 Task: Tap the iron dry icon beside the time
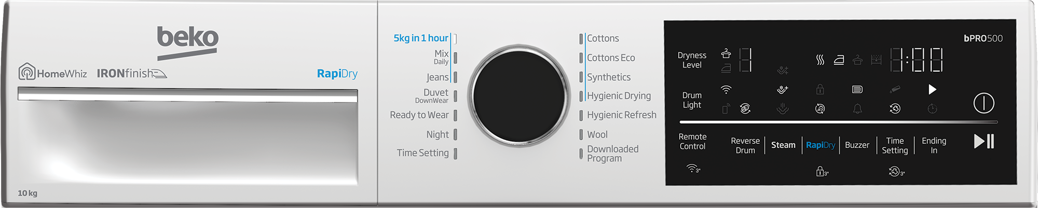coord(839,60)
